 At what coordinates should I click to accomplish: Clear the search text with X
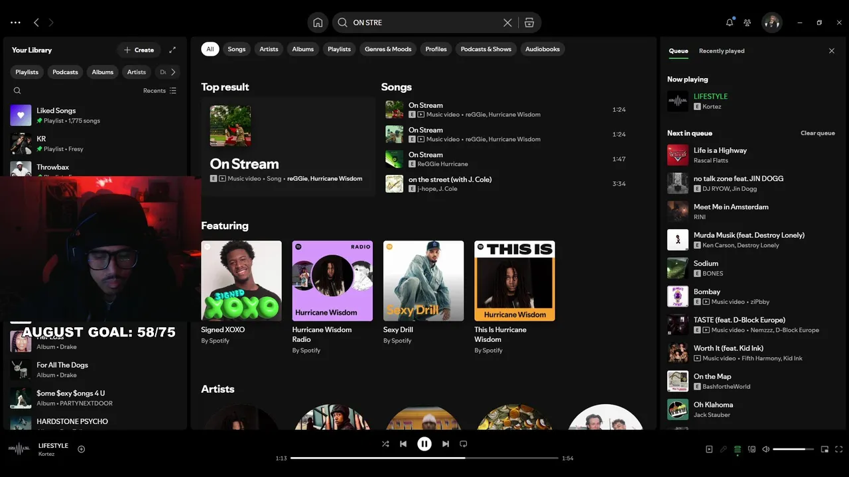(x=507, y=23)
